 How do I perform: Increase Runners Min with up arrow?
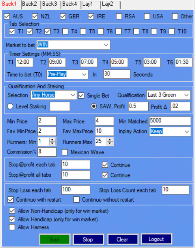[52, 140]
